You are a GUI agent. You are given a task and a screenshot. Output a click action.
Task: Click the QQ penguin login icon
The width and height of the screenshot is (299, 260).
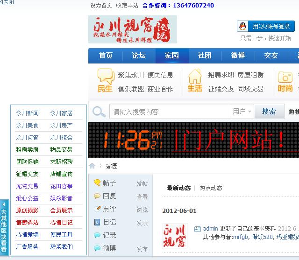pyautogui.click(x=242, y=26)
